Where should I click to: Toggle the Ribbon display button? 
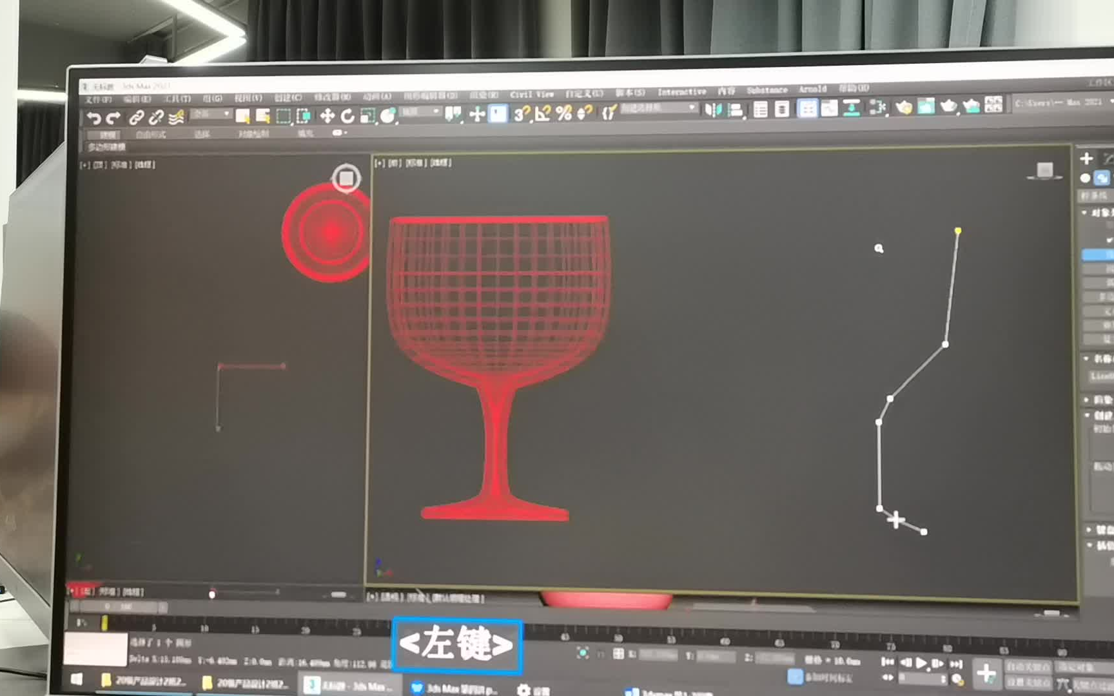807,108
